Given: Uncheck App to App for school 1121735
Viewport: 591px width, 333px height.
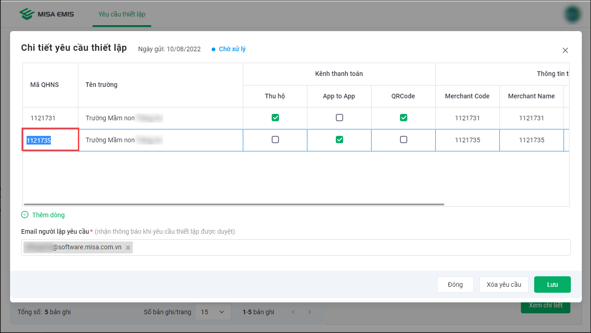Looking at the screenshot, I should [339, 140].
